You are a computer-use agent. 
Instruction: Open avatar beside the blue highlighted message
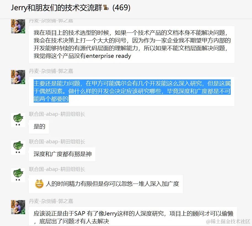click(x=18, y=77)
